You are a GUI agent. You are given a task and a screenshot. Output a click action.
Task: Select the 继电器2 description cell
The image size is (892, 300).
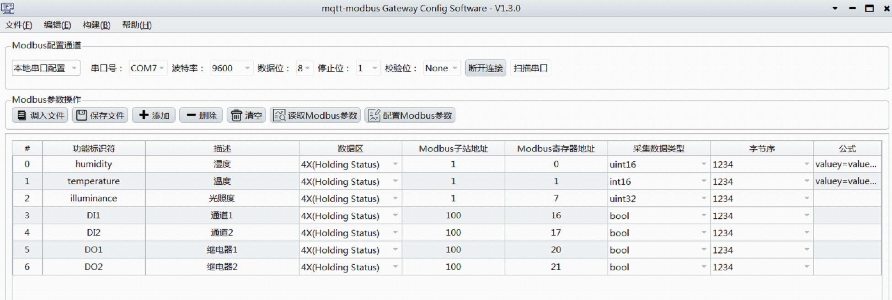(222, 267)
